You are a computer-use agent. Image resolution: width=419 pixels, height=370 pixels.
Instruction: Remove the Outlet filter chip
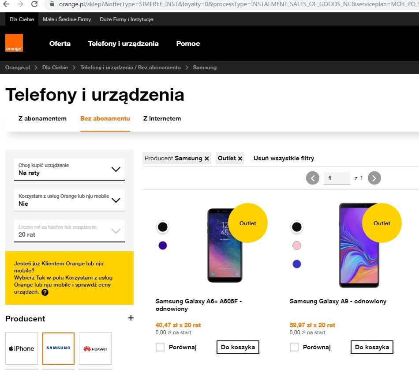pos(240,159)
